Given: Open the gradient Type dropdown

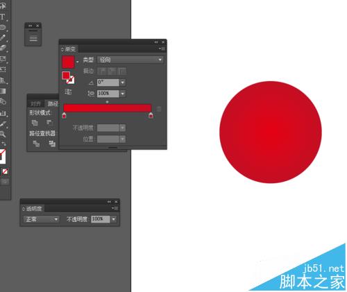Looking at the screenshot, I should [130, 60].
